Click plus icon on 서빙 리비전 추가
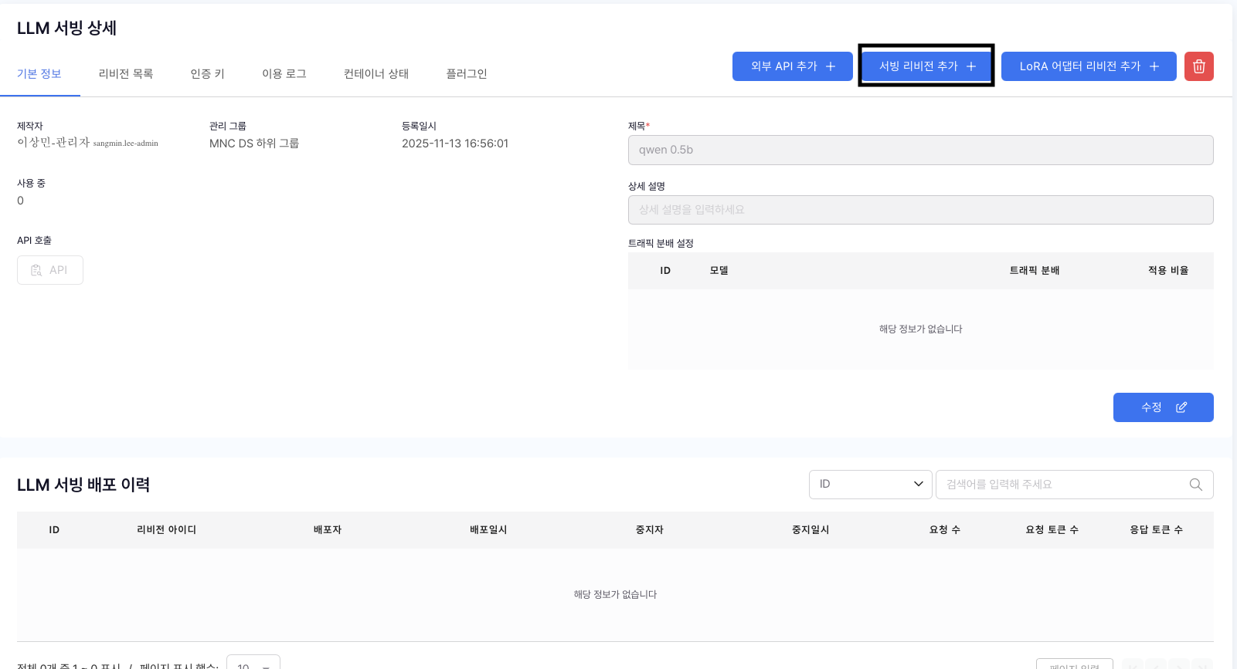This screenshot has height=669, width=1237. click(971, 66)
